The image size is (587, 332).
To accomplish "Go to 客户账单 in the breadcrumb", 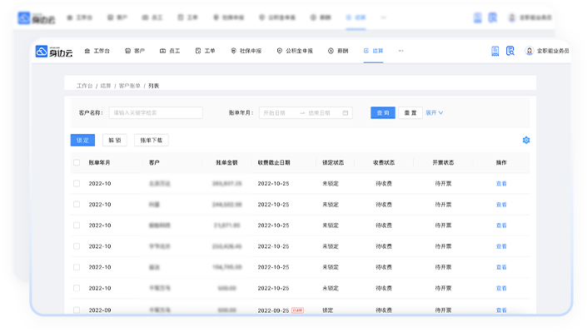I will (x=130, y=86).
